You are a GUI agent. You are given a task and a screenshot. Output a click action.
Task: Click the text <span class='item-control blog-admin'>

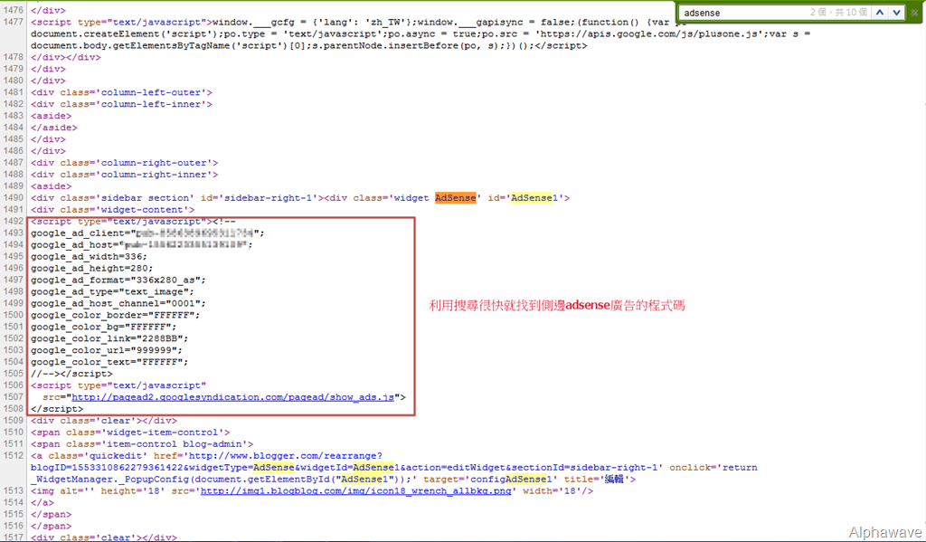coord(142,444)
